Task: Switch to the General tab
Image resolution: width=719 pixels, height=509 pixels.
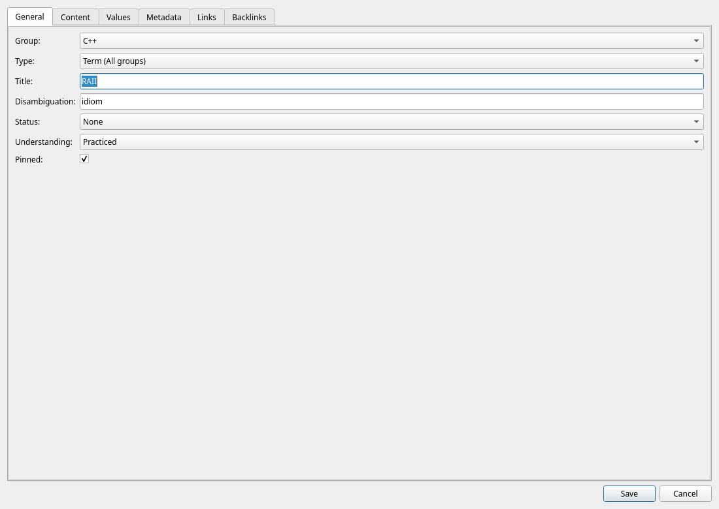Action: click(30, 17)
